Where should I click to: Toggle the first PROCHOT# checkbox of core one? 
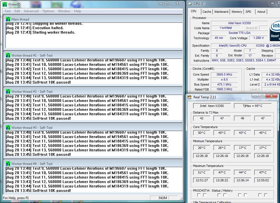click(x=199, y=195)
